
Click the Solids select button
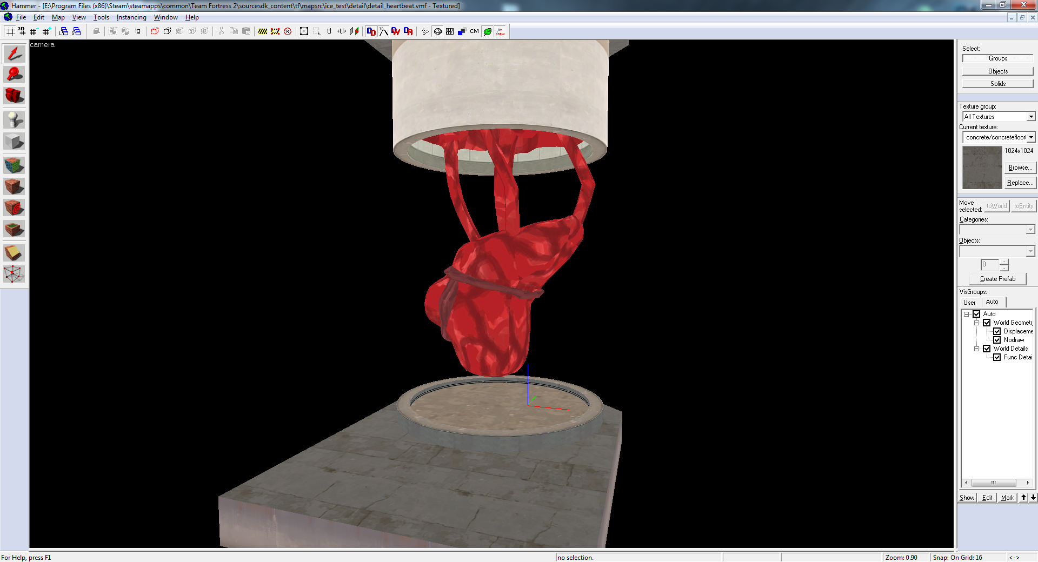click(x=998, y=84)
